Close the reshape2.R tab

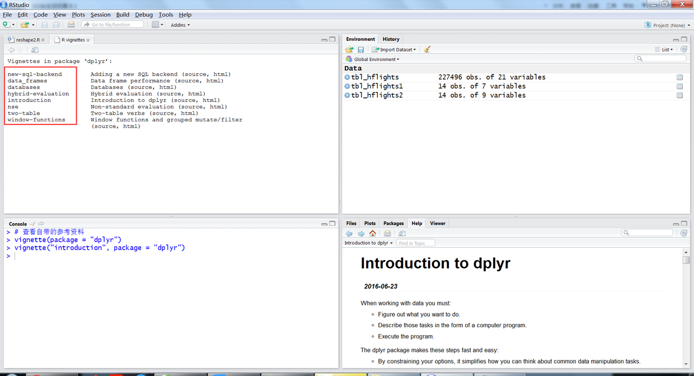[x=43, y=40]
